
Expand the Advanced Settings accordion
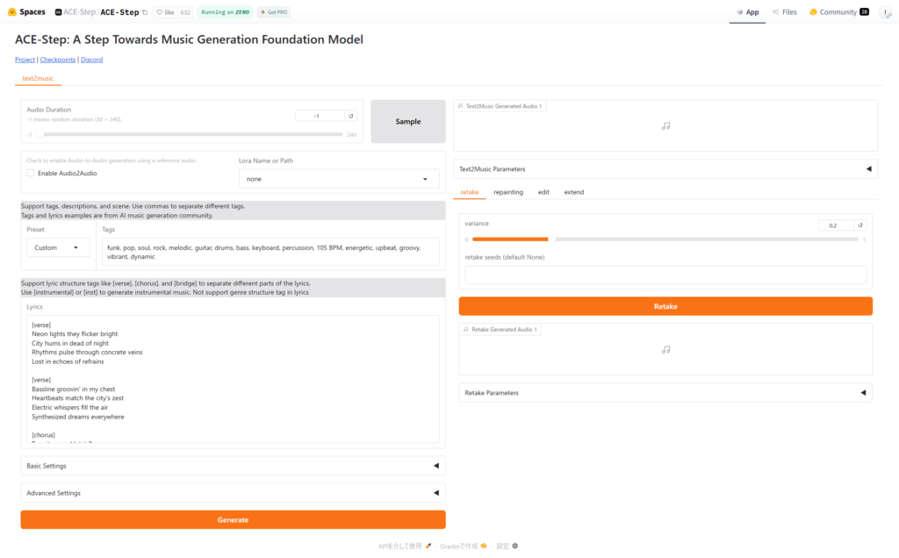pyautogui.click(x=233, y=493)
